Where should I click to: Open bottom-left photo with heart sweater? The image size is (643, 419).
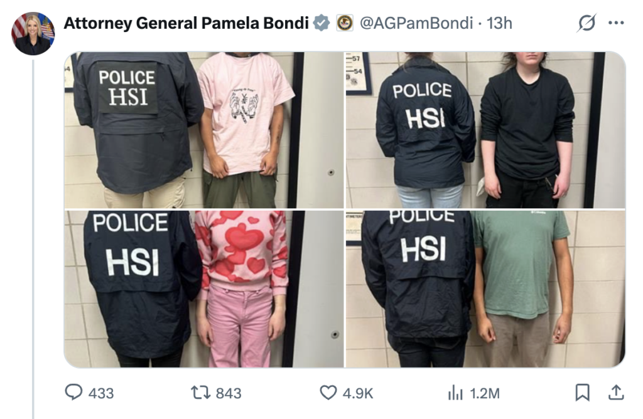coord(204,289)
